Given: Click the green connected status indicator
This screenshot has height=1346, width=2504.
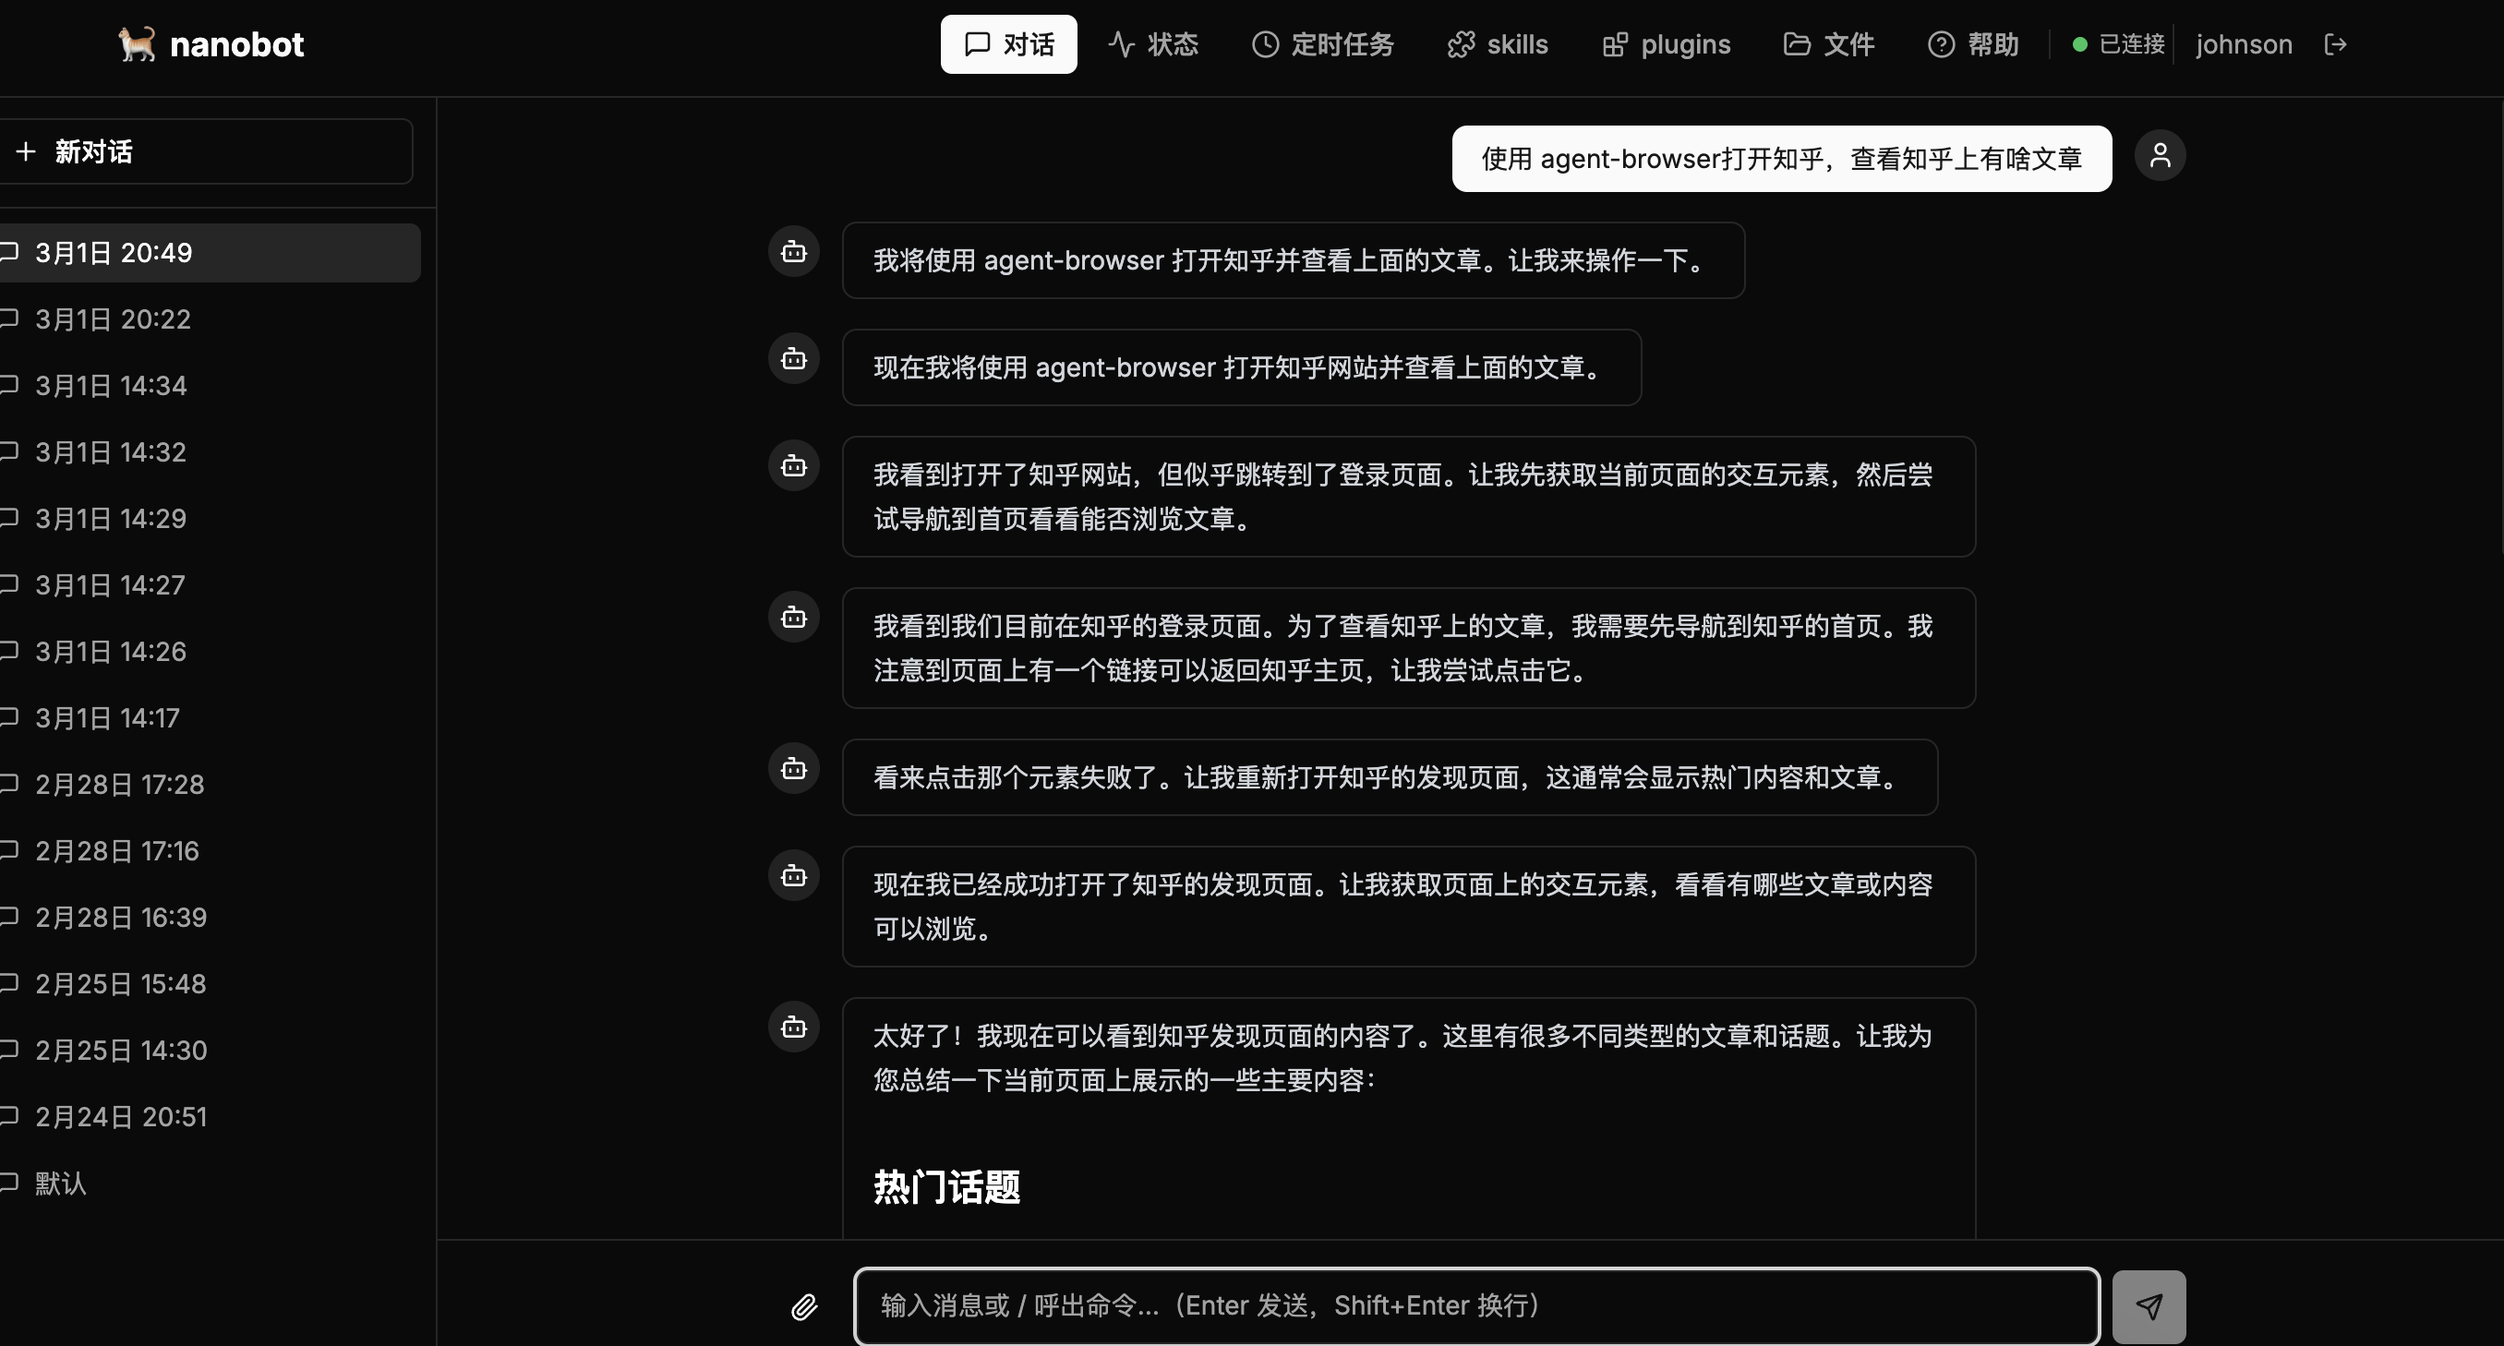Looking at the screenshot, I should (x=2080, y=44).
